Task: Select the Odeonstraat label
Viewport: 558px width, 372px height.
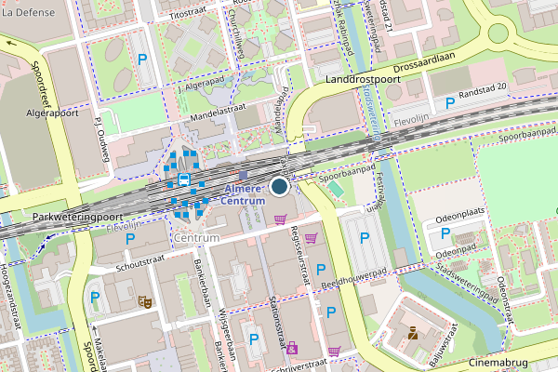Action: (x=506, y=300)
